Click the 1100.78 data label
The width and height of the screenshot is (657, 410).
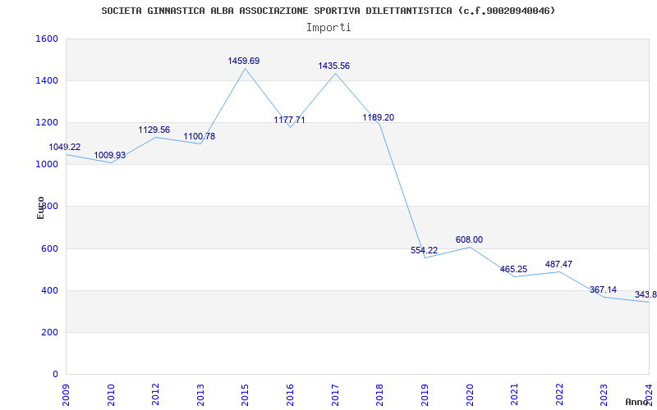tap(199, 136)
